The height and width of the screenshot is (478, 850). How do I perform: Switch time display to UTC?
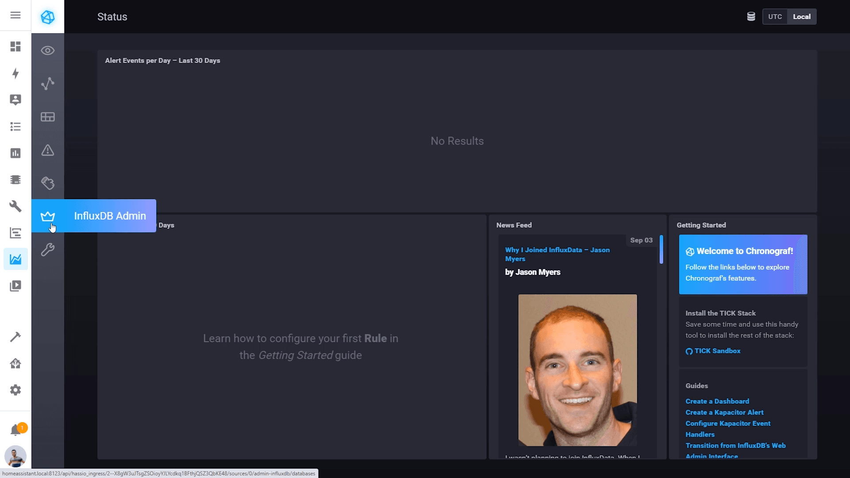pos(776,16)
